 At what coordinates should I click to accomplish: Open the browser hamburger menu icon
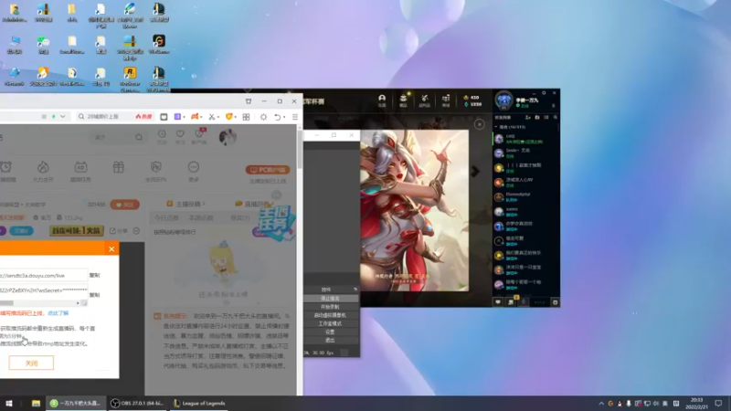tap(294, 117)
